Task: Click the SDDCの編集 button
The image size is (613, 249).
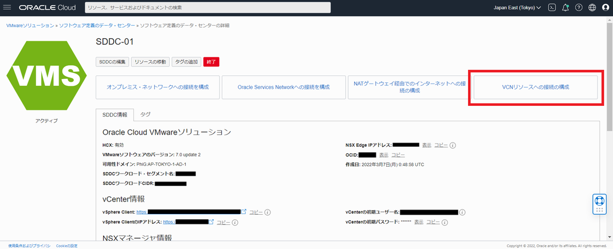Action: coord(112,62)
